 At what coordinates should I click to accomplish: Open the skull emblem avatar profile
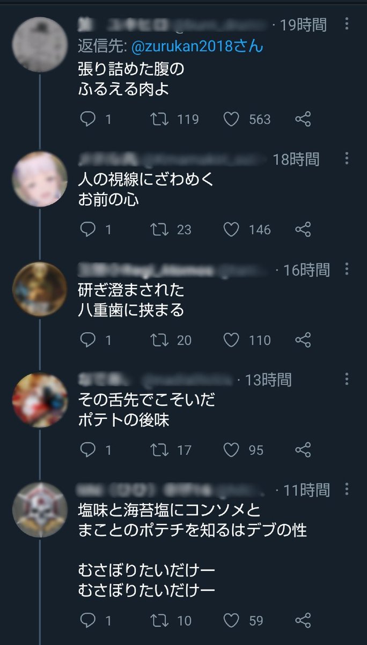(x=40, y=510)
